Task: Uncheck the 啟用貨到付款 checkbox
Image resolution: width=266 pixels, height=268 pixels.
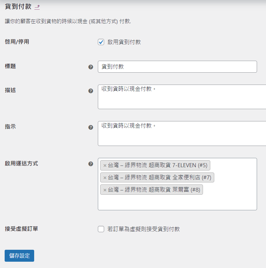Action: click(101, 42)
